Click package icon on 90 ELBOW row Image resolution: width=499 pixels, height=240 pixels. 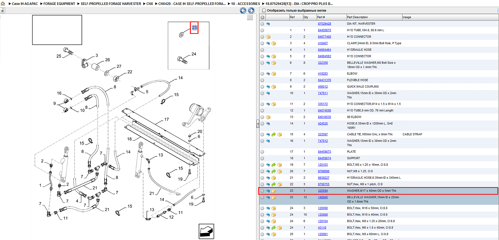268,117
